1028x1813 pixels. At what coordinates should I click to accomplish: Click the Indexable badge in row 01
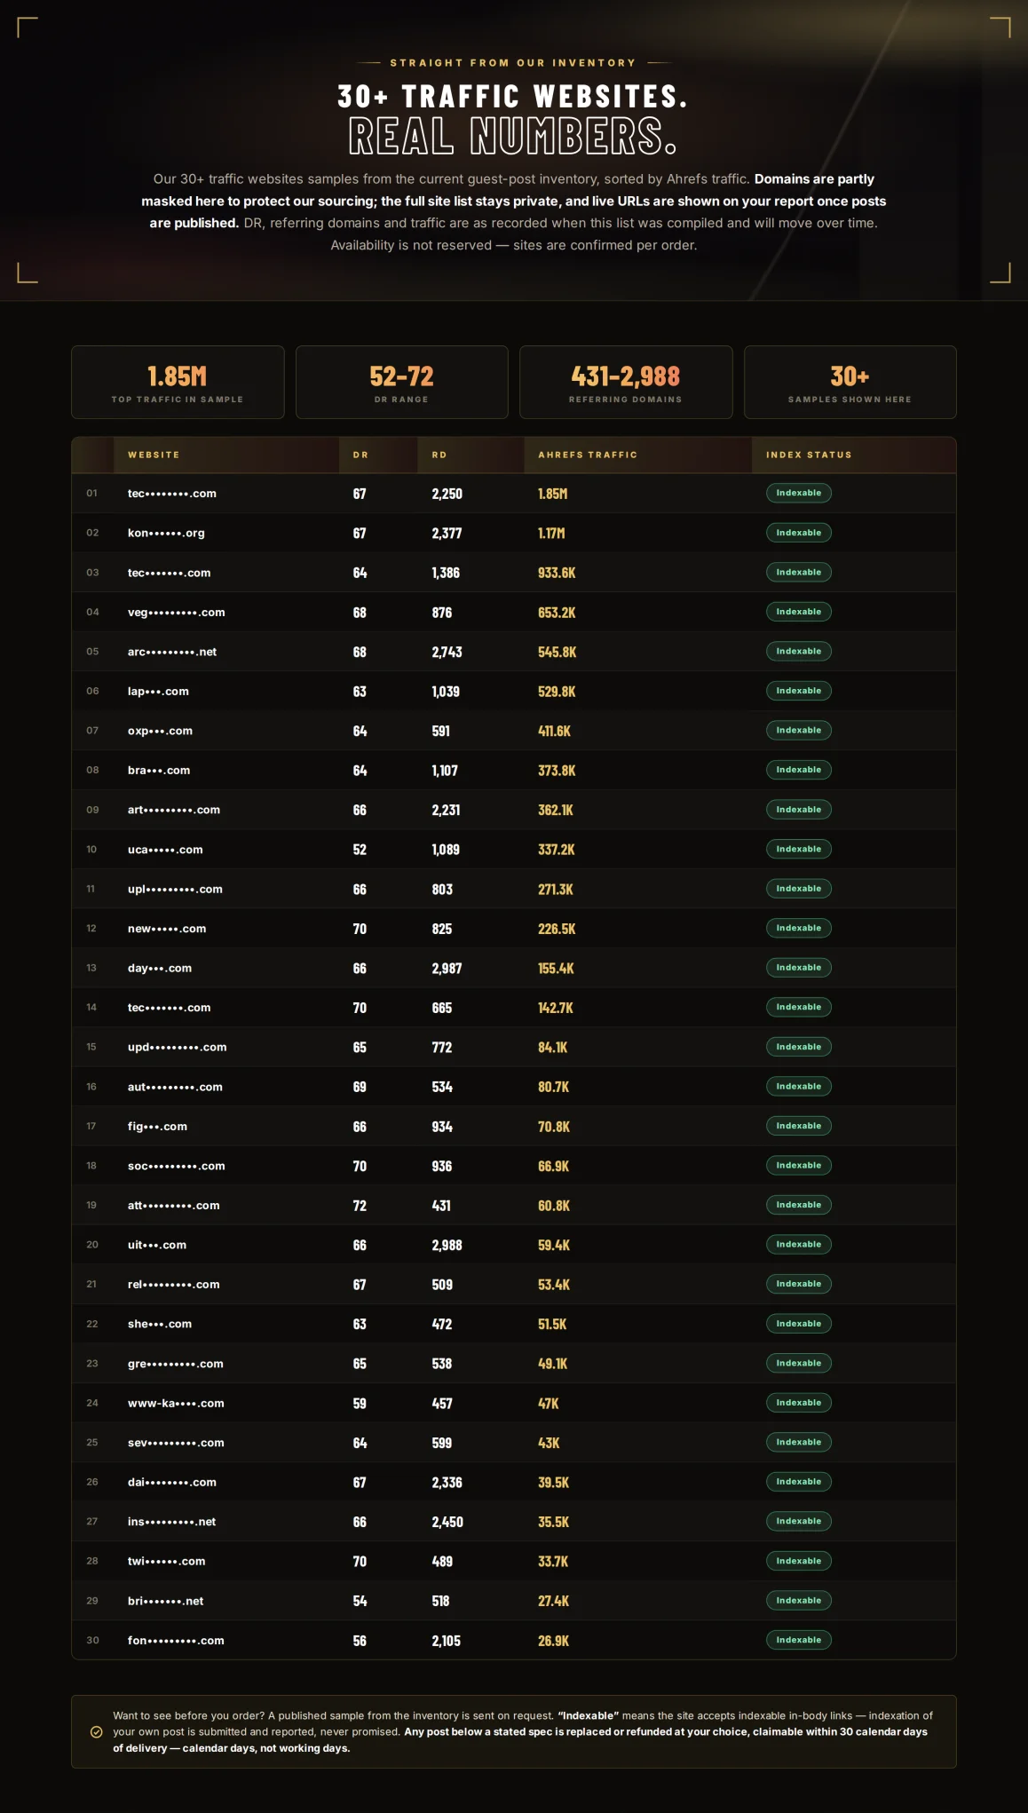tap(799, 493)
